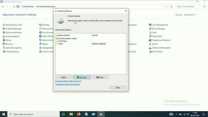Open Taskbar and Navigation icon
The image size is (208, 117).
150,48
